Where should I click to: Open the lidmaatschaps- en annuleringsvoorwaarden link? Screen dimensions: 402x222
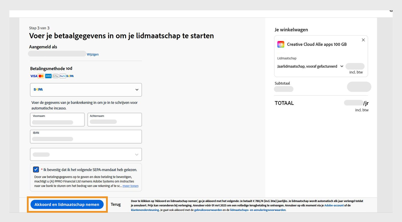click(258, 210)
